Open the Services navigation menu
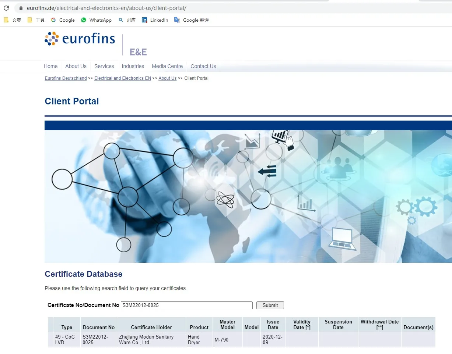Screen dimensions: 452x354 [x=104, y=66]
